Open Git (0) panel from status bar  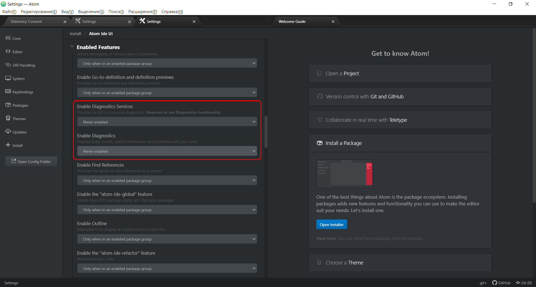pos(524,283)
